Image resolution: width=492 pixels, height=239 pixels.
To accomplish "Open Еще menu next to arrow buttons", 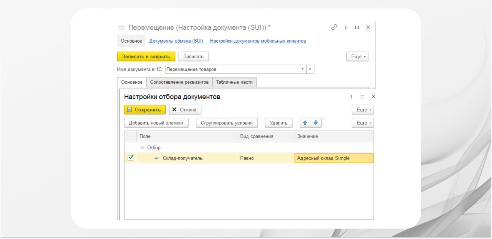I will pyautogui.click(x=363, y=123).
